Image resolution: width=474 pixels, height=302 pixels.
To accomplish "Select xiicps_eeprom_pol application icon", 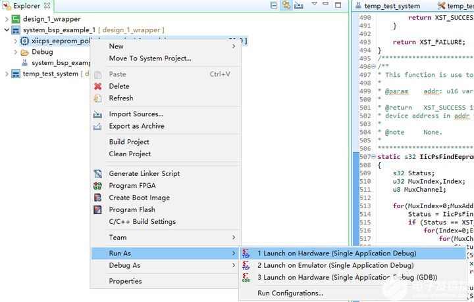I will (24, 41).
